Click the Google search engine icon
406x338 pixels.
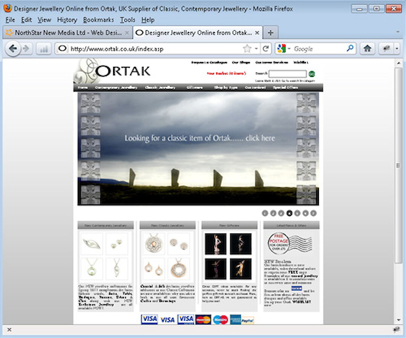[x=281, y=48]
